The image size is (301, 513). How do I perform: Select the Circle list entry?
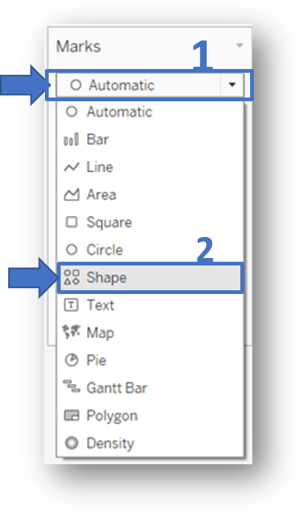pos(105,250)
